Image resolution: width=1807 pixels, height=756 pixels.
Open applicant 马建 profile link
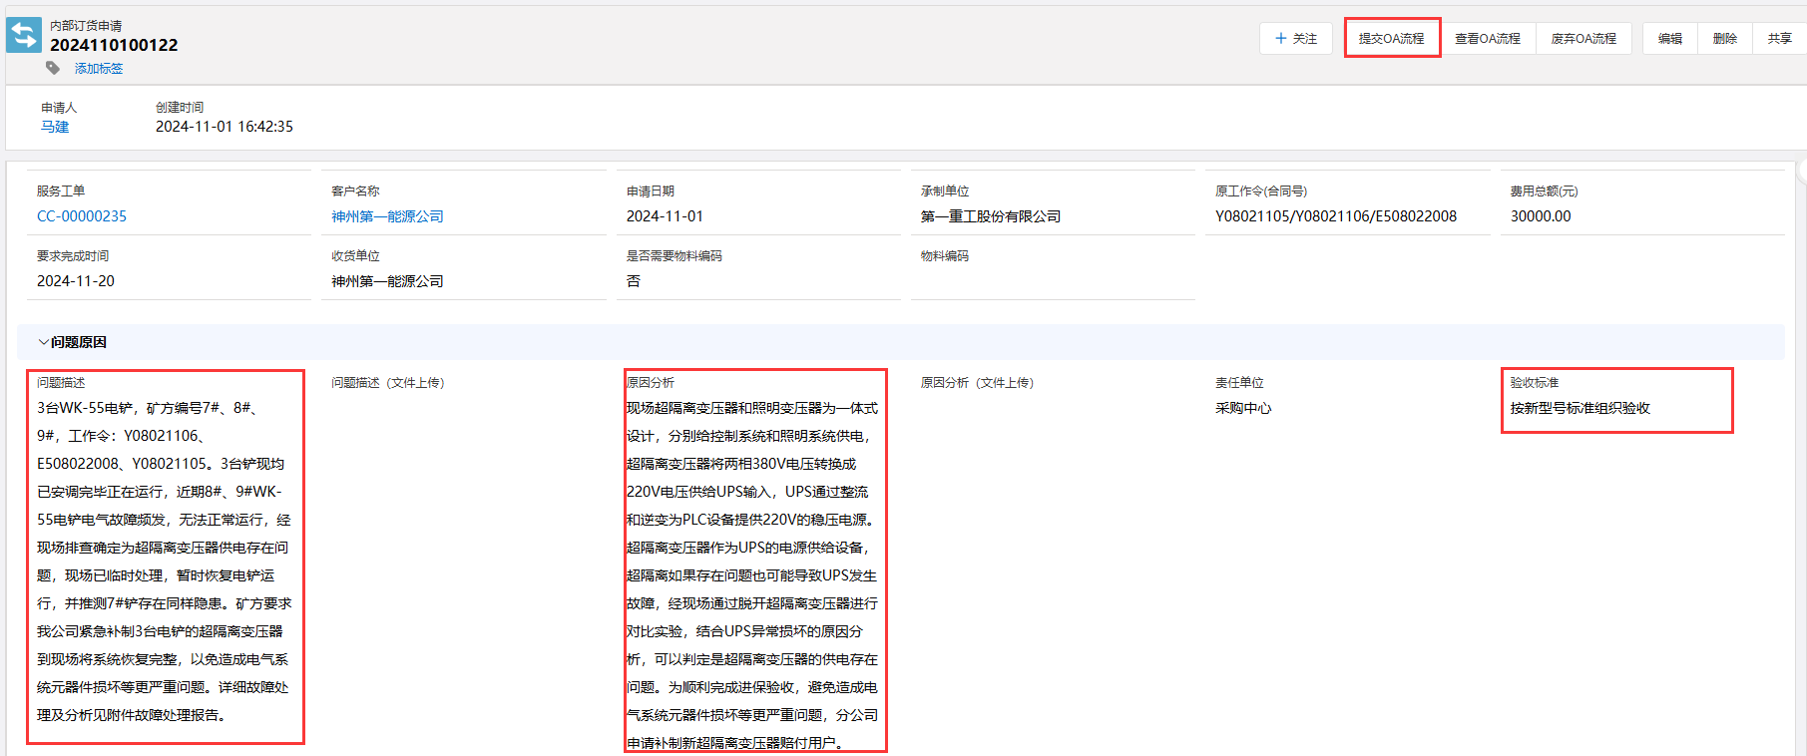55,127
